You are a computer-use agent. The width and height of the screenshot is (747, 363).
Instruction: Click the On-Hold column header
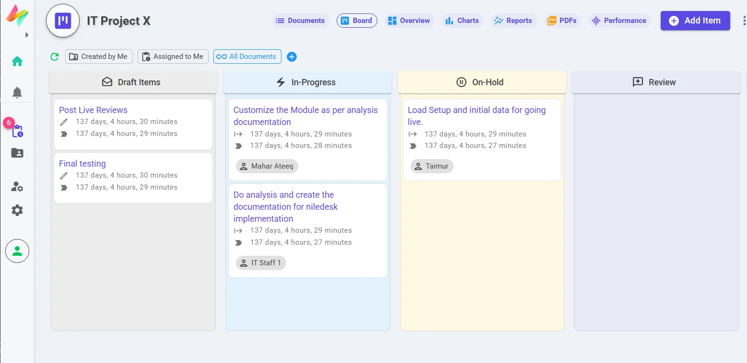(482, 82)
